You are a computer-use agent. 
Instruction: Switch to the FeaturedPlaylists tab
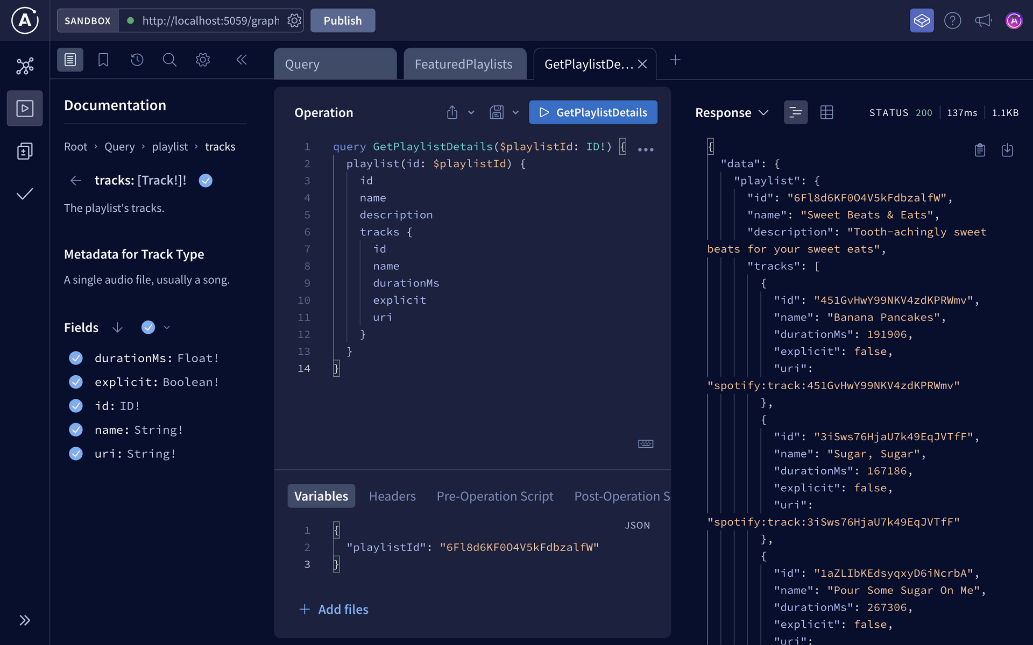(x=464, y=63)
